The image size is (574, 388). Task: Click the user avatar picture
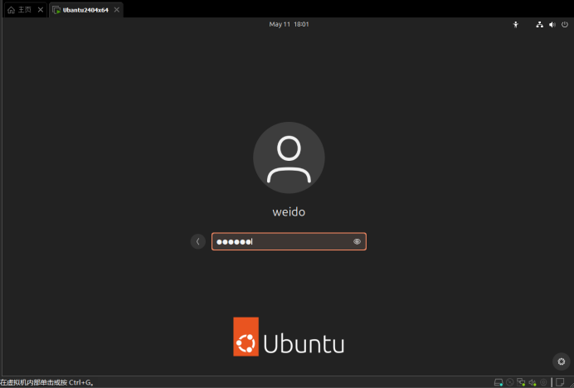[x=289, y=158]
